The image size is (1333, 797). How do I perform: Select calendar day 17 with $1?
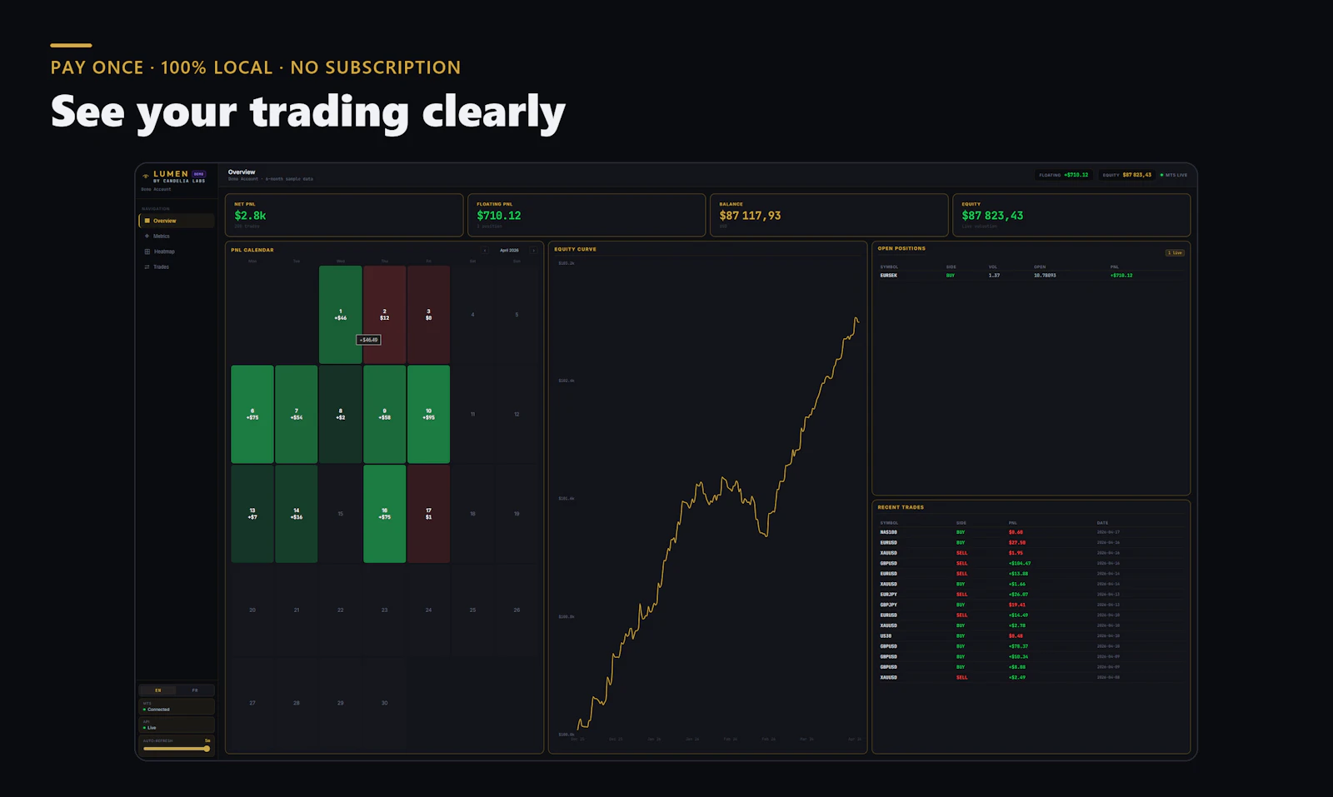[429, 514]
